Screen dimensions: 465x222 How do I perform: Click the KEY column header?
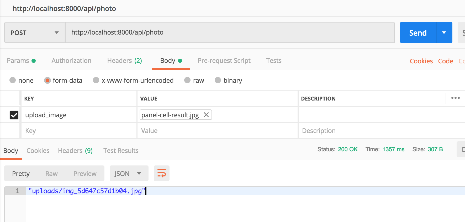tap(29, 99)
